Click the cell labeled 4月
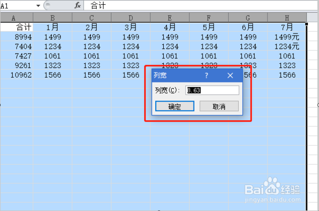This screenshot has height=211, width=319. tap(170, 27)
